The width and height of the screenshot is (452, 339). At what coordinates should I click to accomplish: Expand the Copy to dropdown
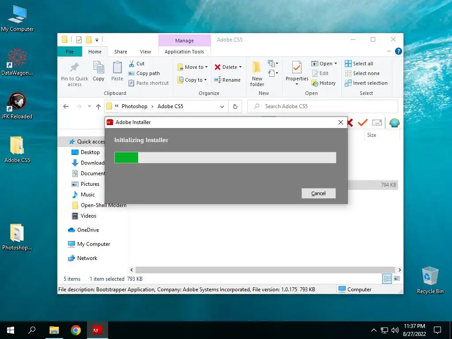click(206, 80)
